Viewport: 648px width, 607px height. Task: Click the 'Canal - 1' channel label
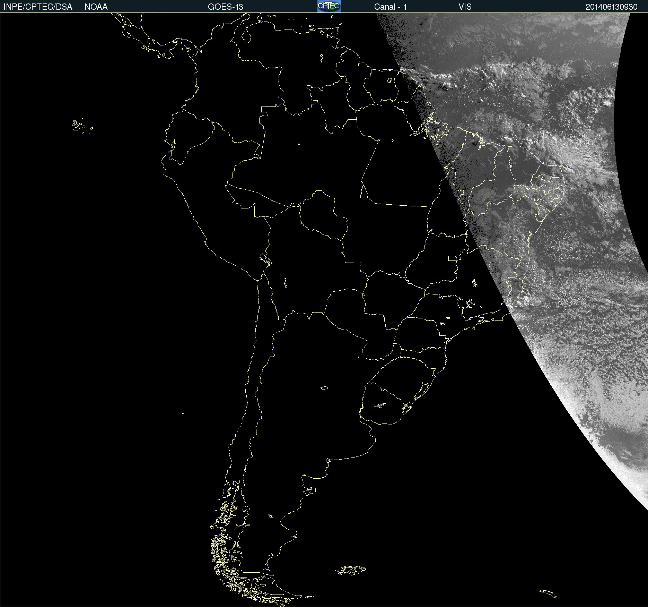click(391, 7)
